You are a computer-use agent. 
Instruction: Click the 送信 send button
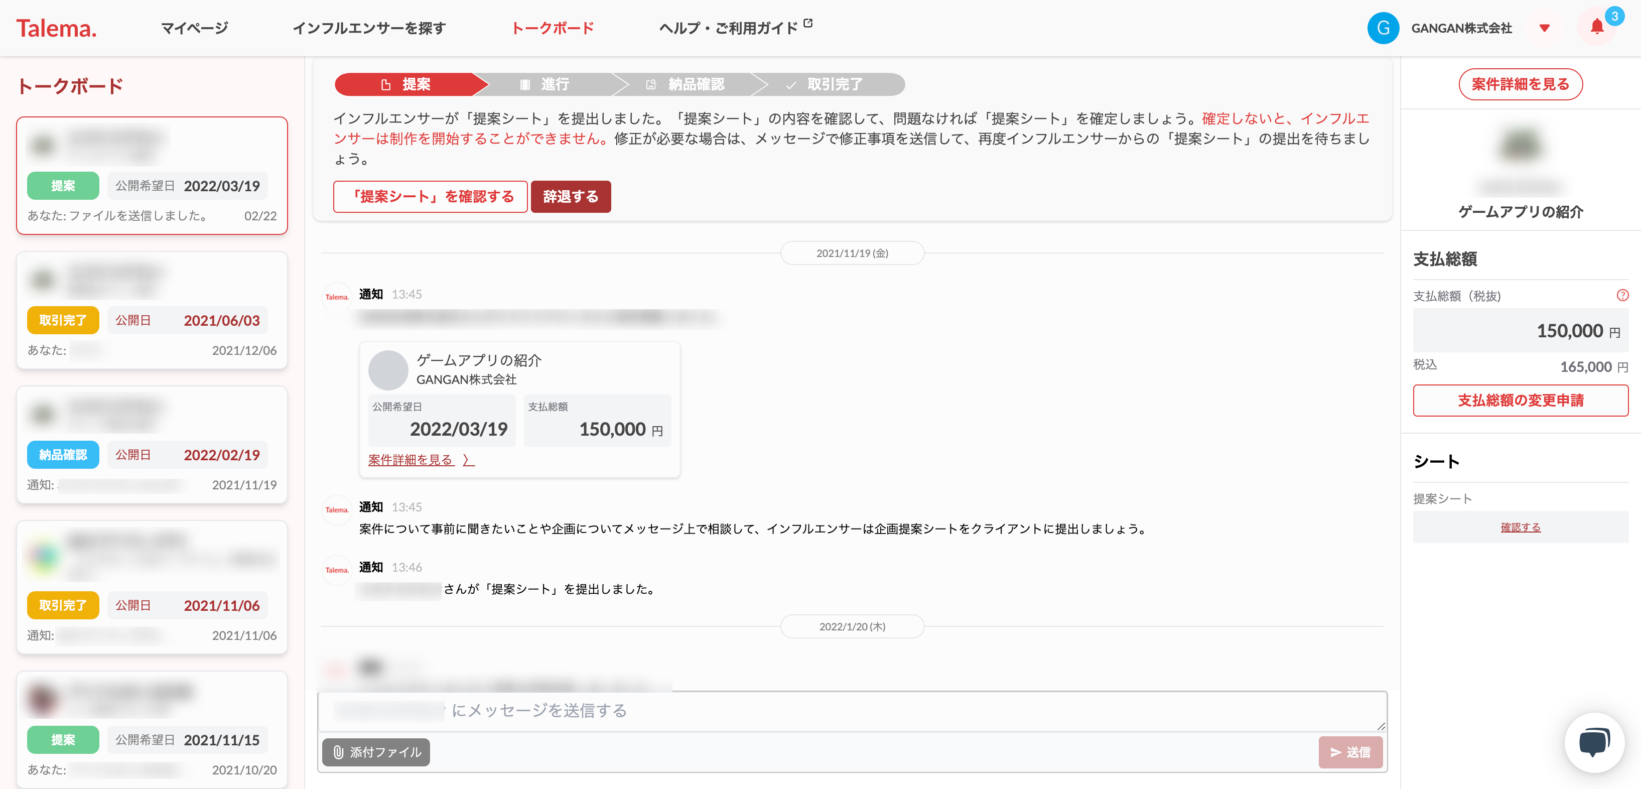[x=1350, y=752]
